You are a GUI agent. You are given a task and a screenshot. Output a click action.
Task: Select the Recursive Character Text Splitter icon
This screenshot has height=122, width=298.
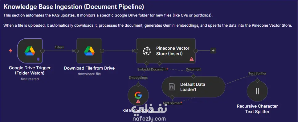coord(257,91)
